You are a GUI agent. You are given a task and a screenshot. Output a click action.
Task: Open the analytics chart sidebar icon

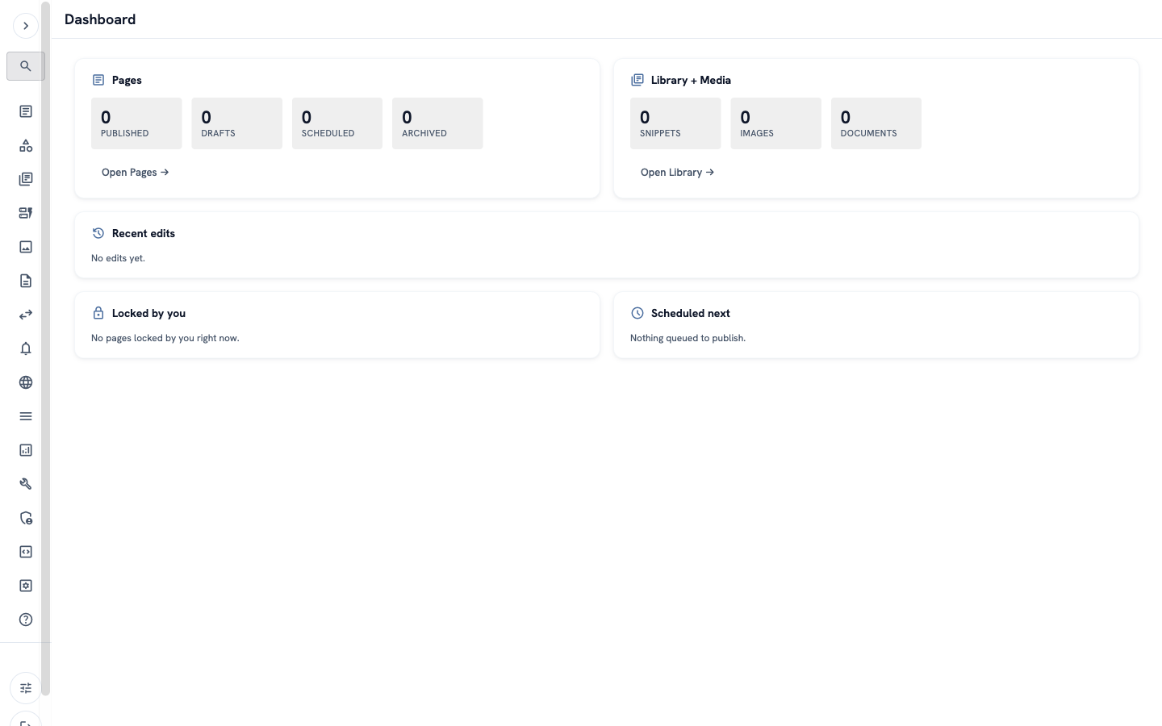tap(26, 450)
